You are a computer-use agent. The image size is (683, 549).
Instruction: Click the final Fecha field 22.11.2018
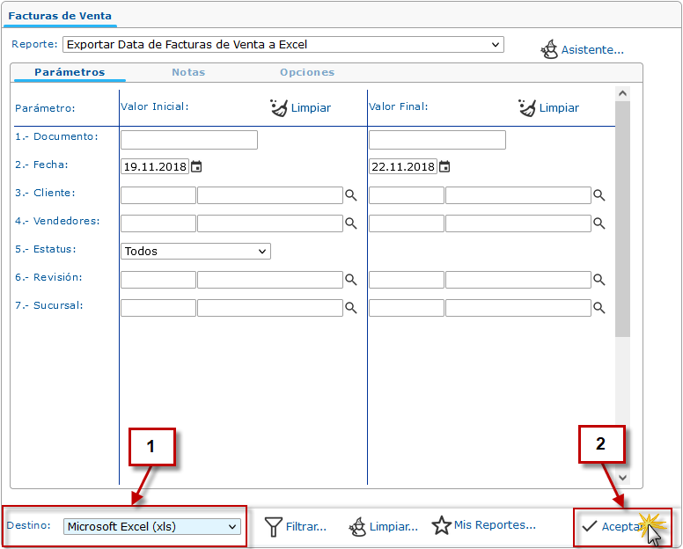coord(403,167)
